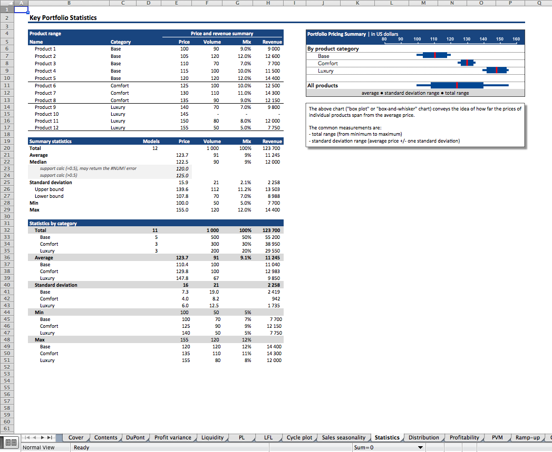Click the Median label cell
The width and height of the screenshot is (552, 452).
38,162
